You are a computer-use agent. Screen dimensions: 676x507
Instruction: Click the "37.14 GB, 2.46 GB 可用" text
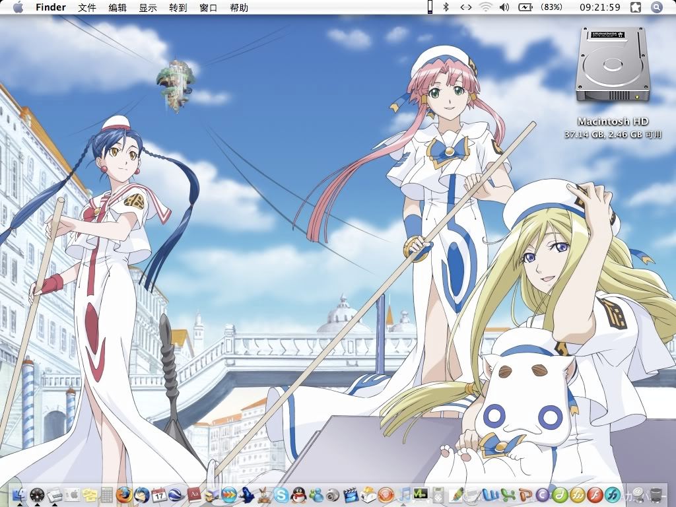click(613, 135)
